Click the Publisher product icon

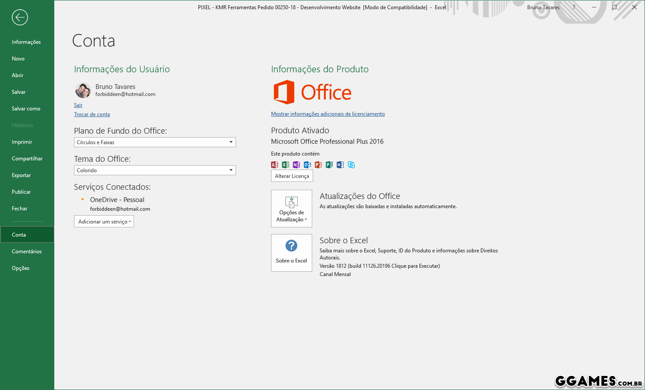tap(329, 165)
